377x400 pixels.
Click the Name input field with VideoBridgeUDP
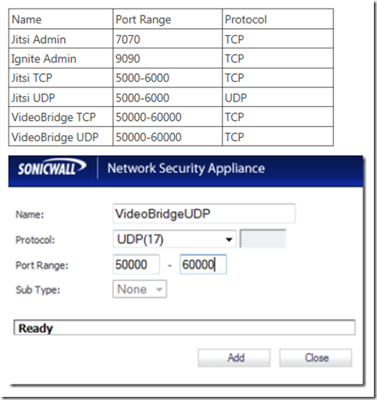click(204, 214)
